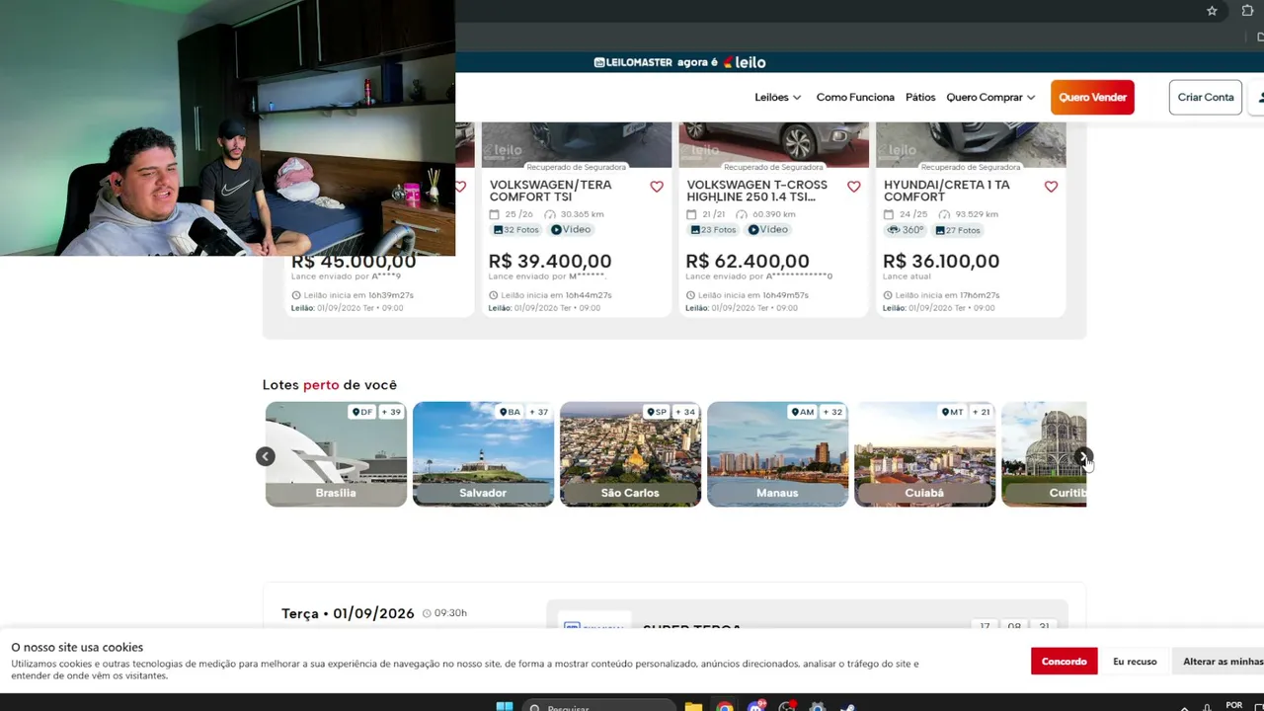
Task: Click the BA + 37 location badge
Action: [524, 412]
